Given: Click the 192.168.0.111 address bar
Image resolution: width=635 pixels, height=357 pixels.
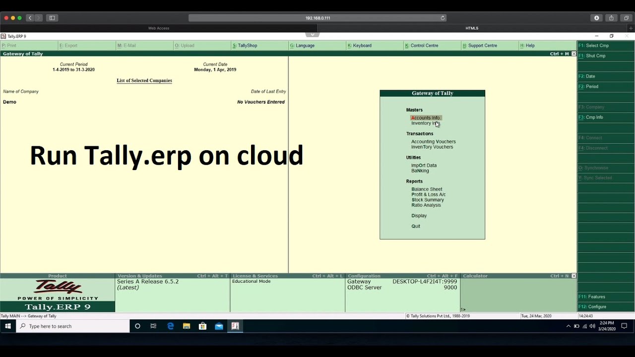Looking at the screenshot, I should point(317,18).
